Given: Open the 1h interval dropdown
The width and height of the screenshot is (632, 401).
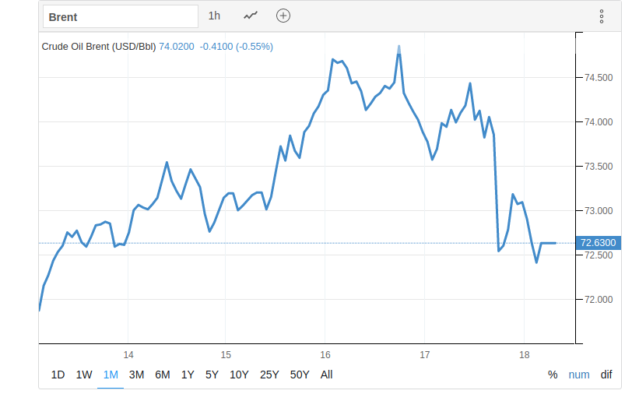Looking at the screenshot, I should [x=214, y=16].
